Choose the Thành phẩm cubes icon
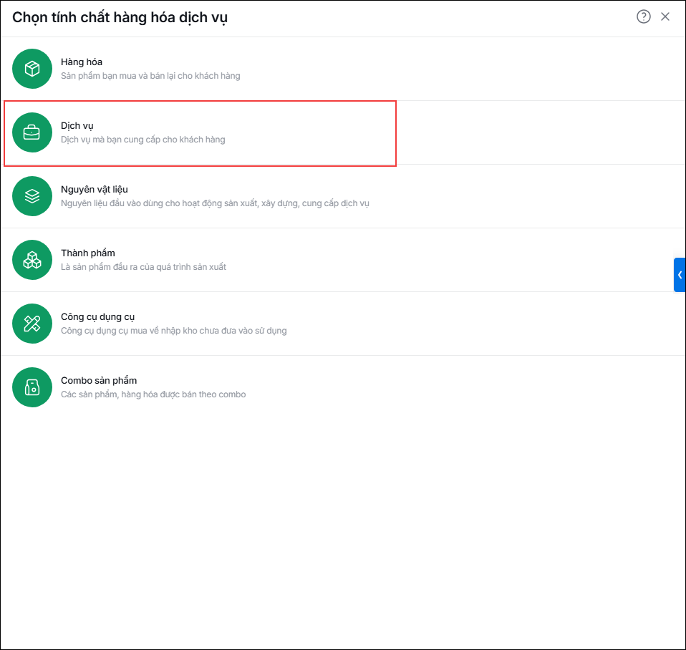 point(32,260)
